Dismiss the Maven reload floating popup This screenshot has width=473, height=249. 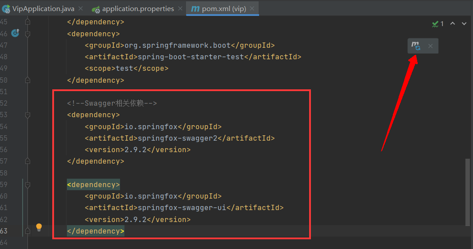pyautogui.click(x=430, y=46)
